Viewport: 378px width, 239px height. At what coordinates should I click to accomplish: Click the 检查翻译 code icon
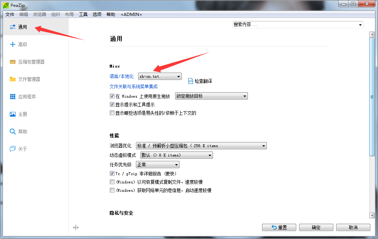pos(191,81)
